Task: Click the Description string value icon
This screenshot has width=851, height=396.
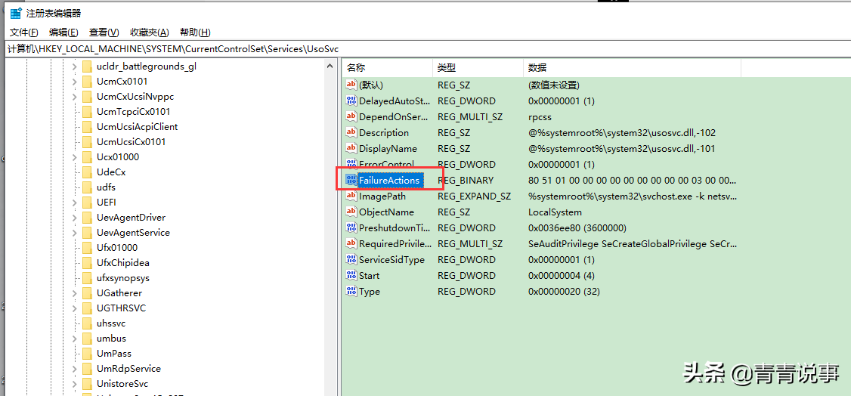Action: (351, 133)
